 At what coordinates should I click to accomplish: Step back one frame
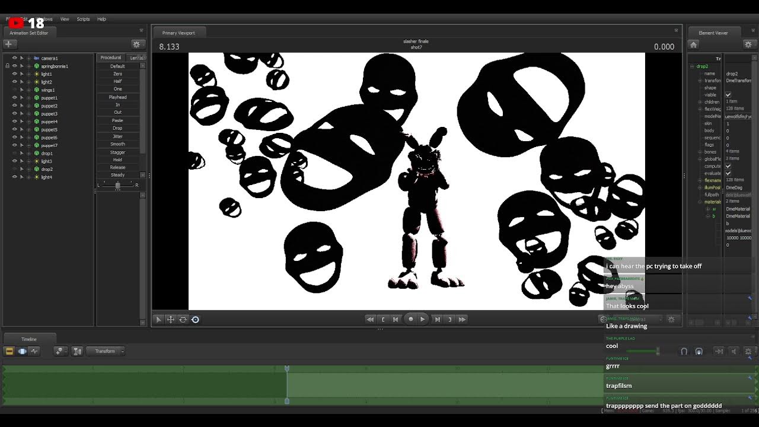pos(396,319)
